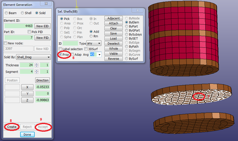Choose the ByPart selection mode
The width and height of the screenshot is (238, 141).
coord(127,26)
